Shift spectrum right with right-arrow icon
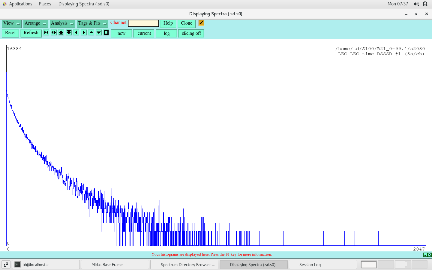 84,33
